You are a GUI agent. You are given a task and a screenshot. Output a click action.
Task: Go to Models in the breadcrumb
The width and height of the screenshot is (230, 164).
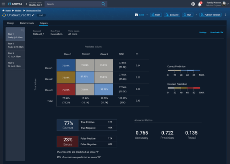pos(18,11)
